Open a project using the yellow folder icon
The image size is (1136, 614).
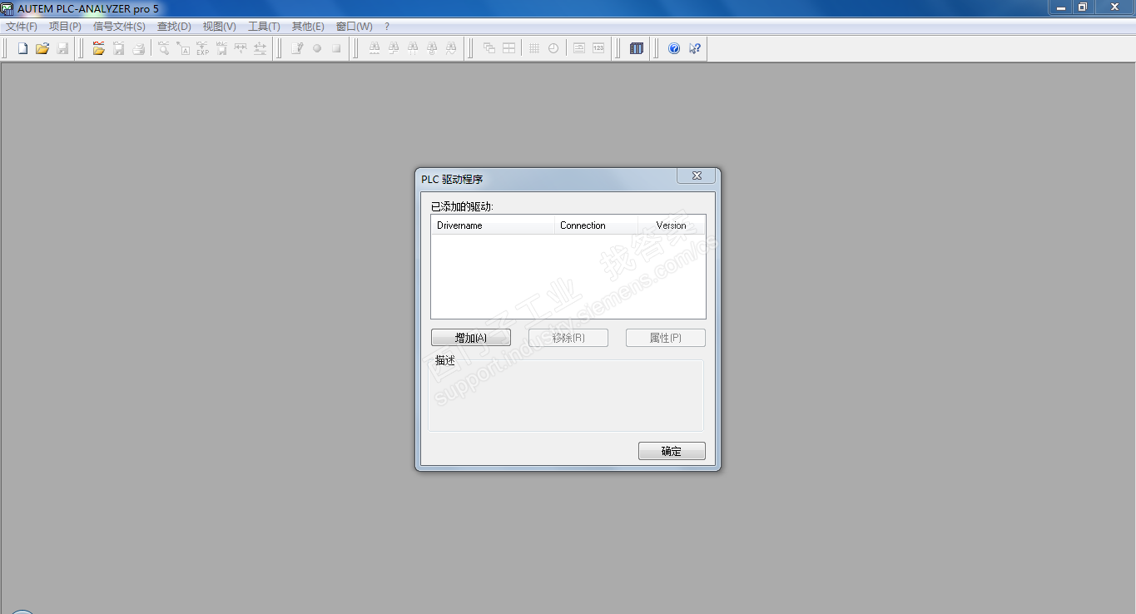(42, 48)
